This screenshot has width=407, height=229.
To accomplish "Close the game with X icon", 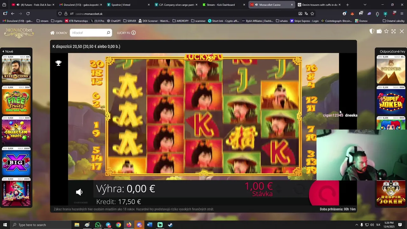I will (x=402, y=31).
